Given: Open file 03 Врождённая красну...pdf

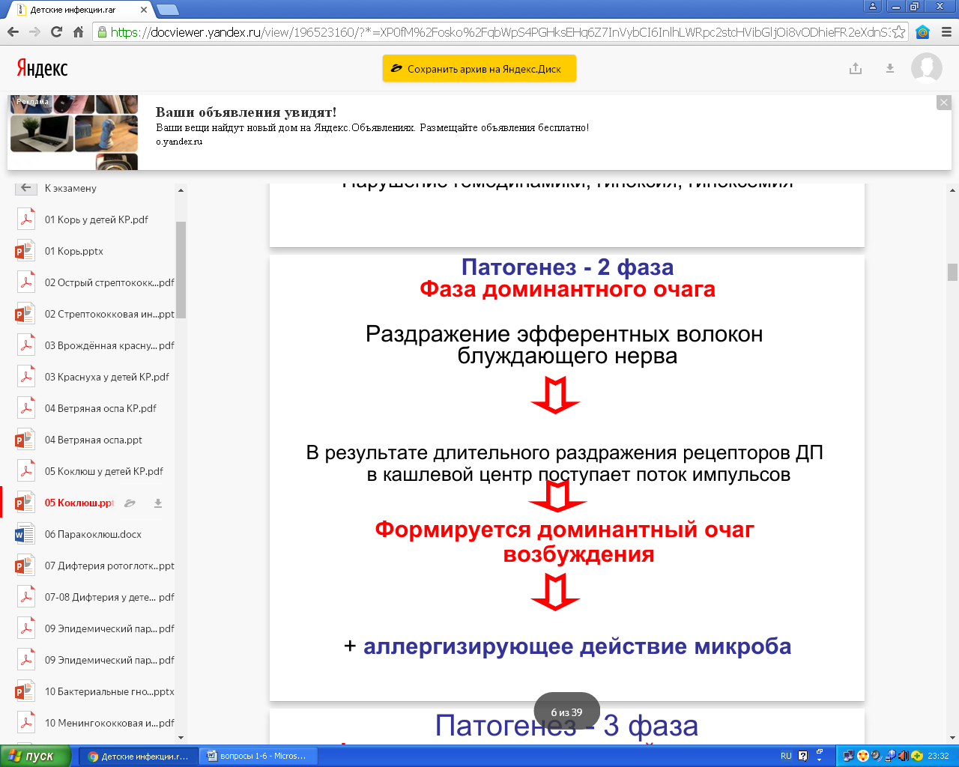Looking at the screenshot, I should (109, 345).
